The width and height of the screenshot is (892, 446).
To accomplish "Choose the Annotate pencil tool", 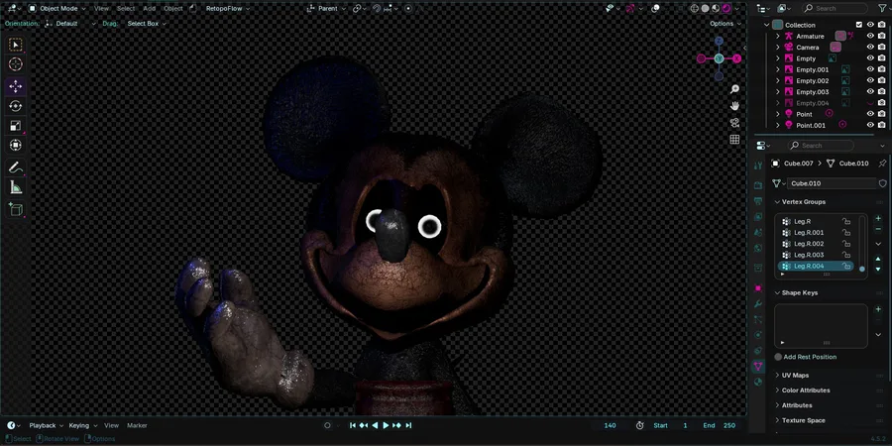I will [15, 167].
